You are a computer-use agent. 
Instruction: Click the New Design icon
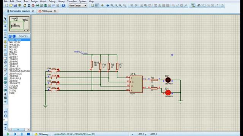click(x=7, y=6)
